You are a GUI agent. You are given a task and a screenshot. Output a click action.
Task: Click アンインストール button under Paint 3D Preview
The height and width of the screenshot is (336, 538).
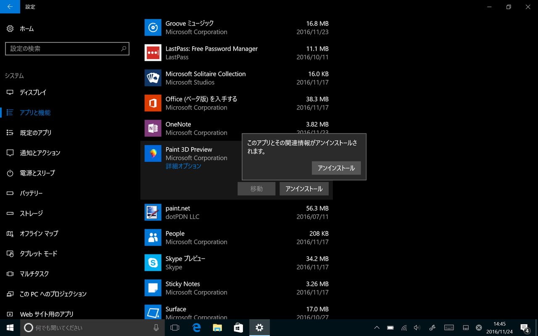tap(304, 189)
